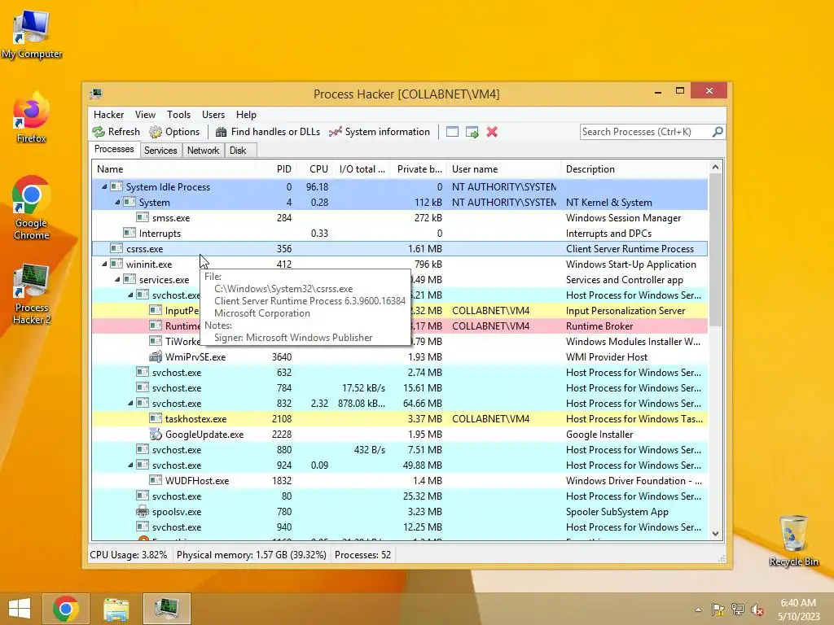Image resolution: width=834 pixels, height=625 pixels.
Task: Sort by Private bytes column
Action: [418, 169]
